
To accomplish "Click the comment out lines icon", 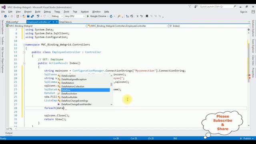I will (x=137, y=16).
